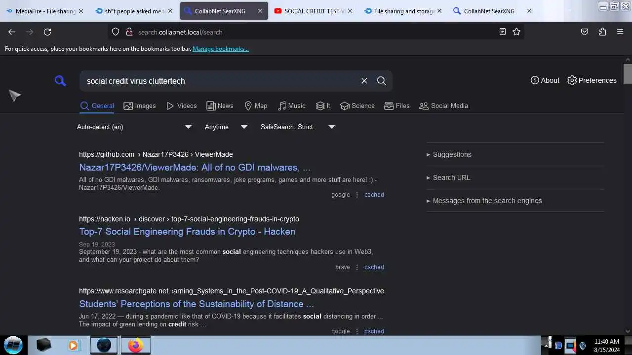
Task: Click the volume icon in system tray
Action: tap(583, 346)
